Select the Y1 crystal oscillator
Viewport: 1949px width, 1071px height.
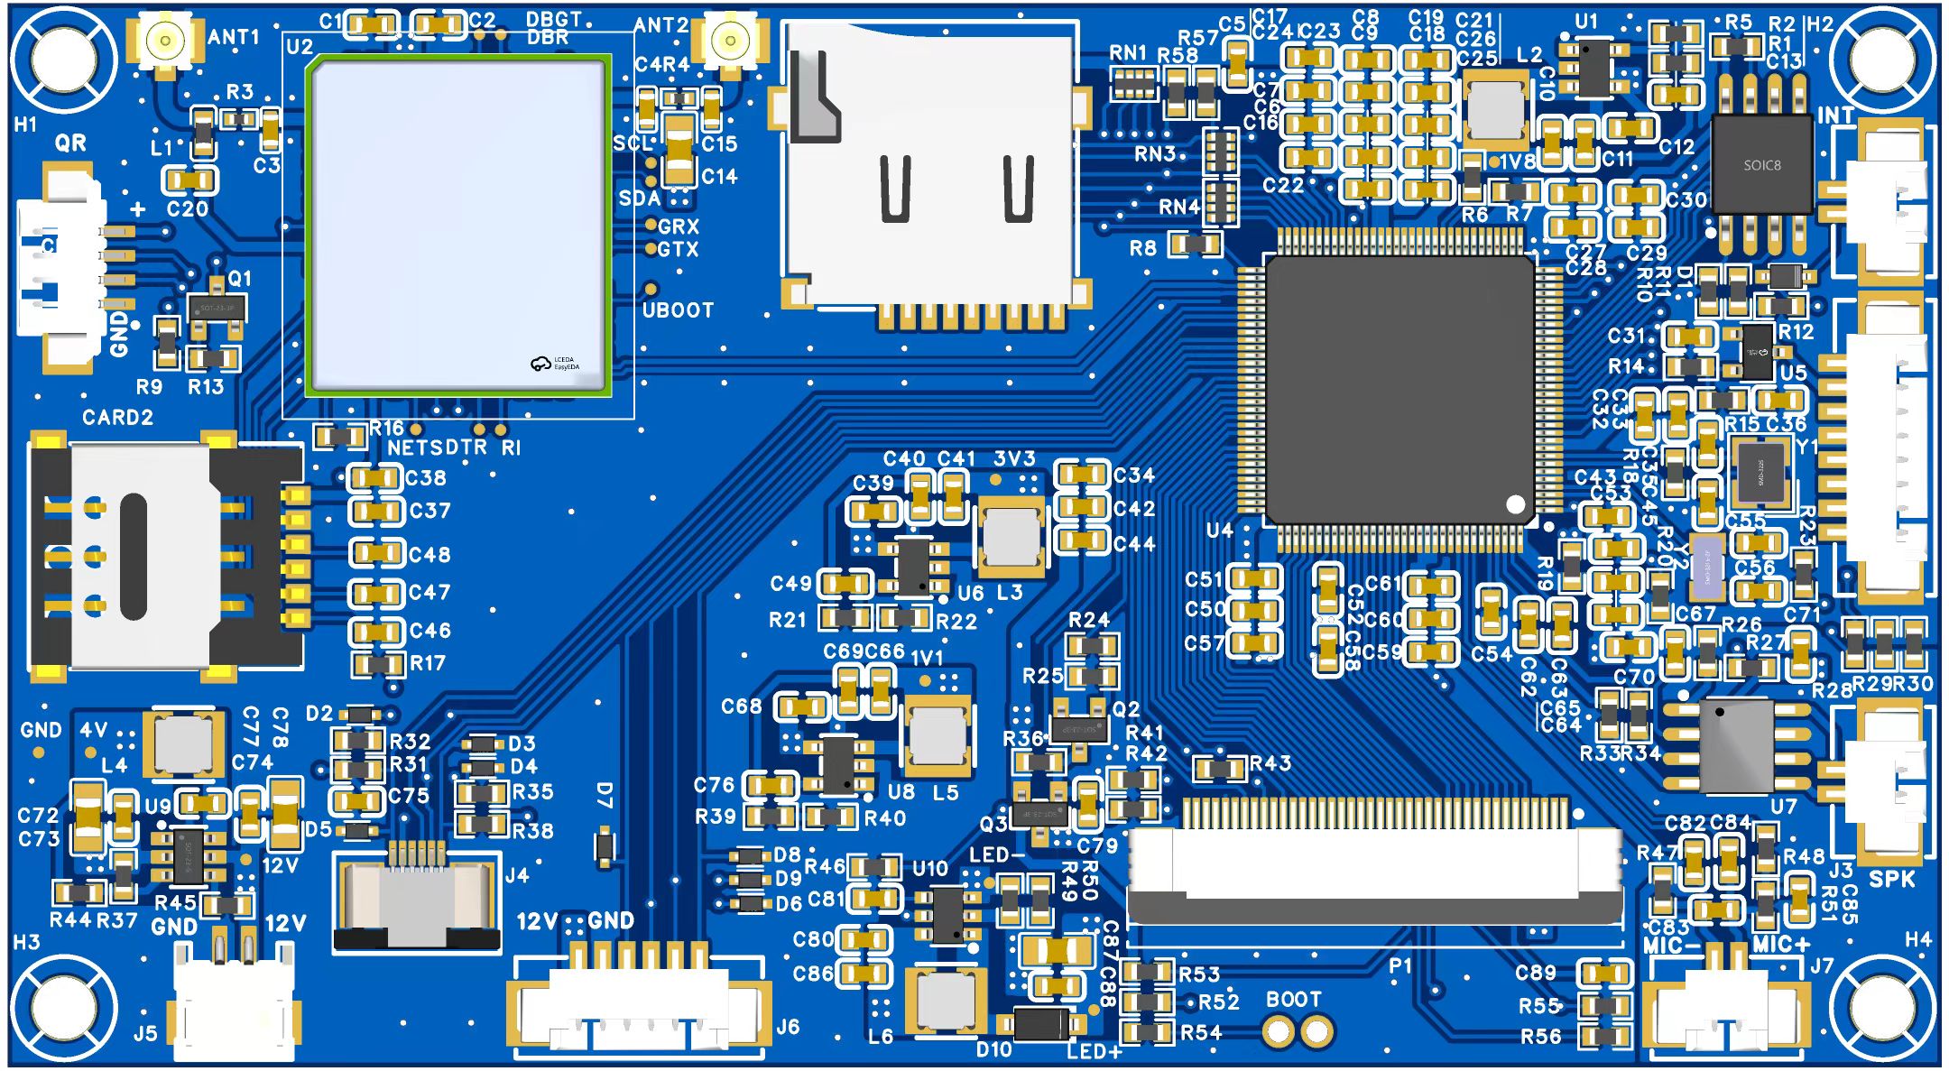(1760, 473)
